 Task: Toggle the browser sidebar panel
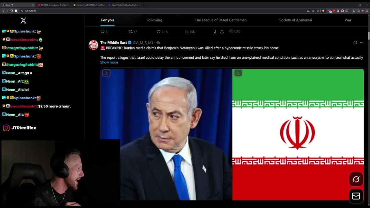pos(358,11)
